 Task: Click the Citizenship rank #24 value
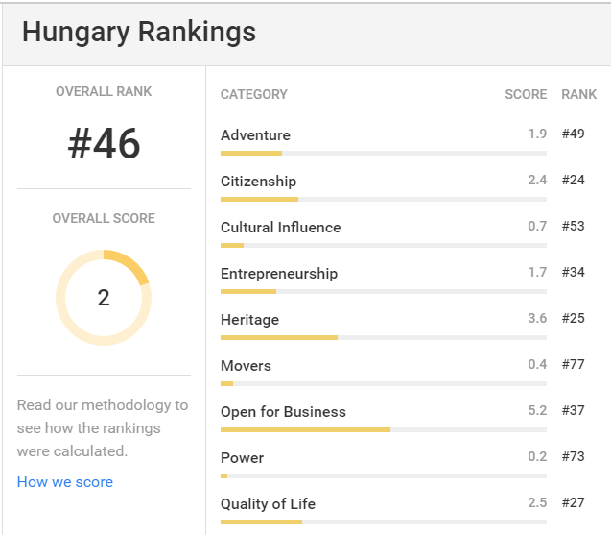pyautogui.click(x=574, y=180)
